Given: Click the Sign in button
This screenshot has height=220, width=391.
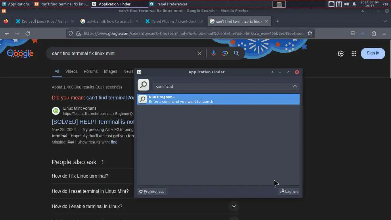Looking at the screenshot, I should pos(373,53).
